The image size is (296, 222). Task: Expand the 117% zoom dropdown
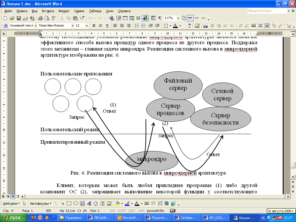178,18
